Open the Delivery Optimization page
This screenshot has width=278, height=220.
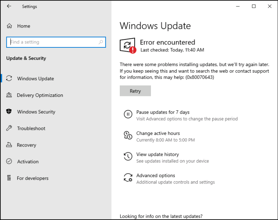[x=40, y=95]
